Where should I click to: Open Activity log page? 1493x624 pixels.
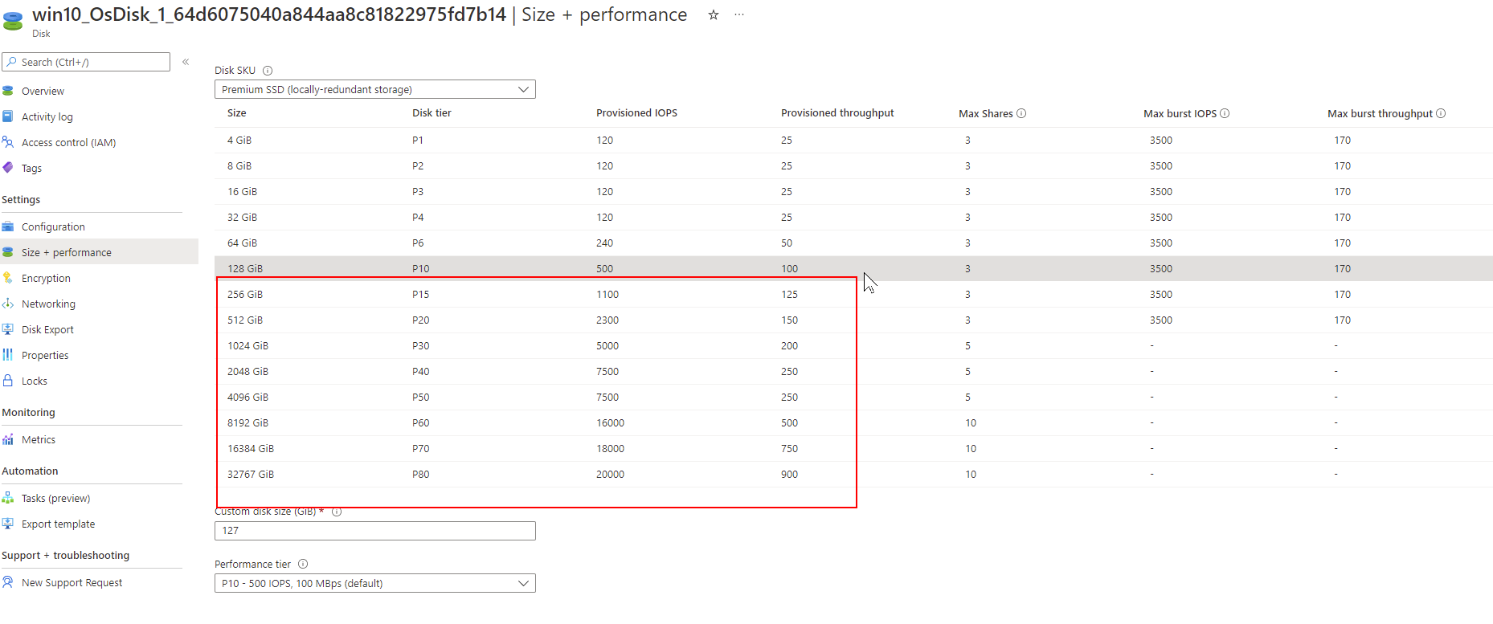47,117
